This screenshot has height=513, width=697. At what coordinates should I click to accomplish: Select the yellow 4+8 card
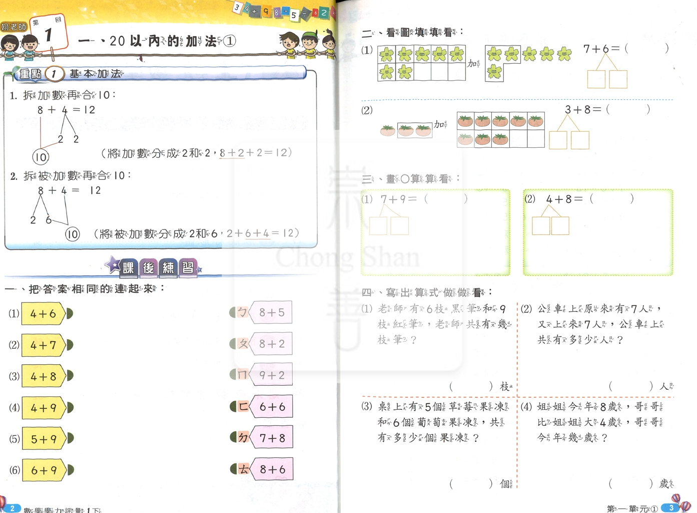coord(43,377)
